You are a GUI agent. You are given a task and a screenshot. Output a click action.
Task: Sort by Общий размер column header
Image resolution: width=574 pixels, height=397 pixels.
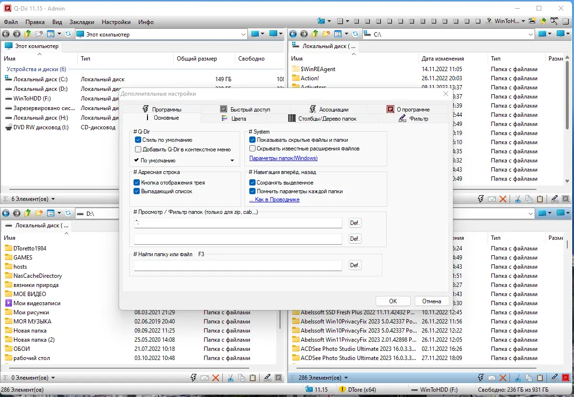196,58
